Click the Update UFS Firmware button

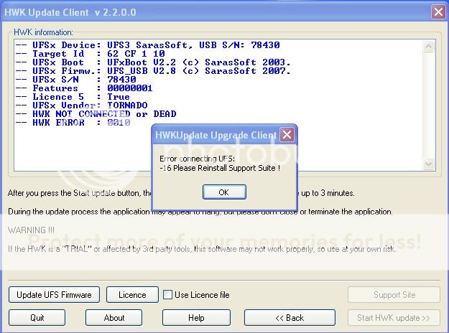tap(54, 295)
